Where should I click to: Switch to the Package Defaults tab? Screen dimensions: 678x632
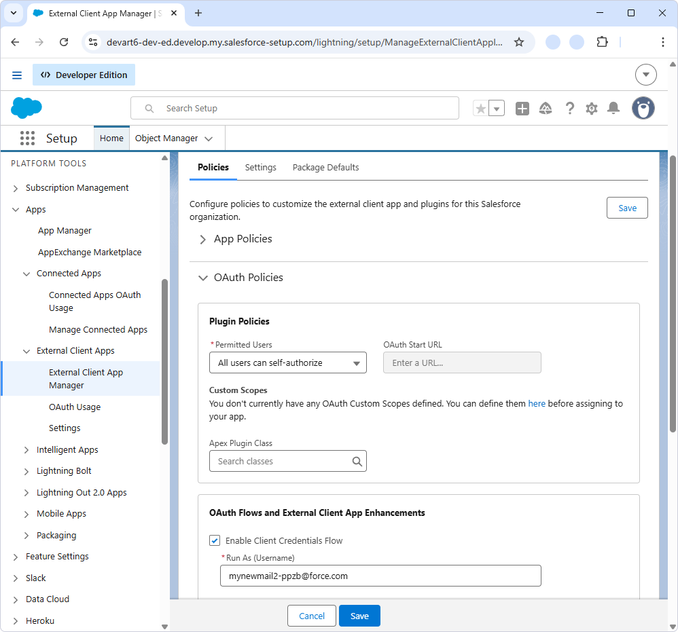coord(325,167)
